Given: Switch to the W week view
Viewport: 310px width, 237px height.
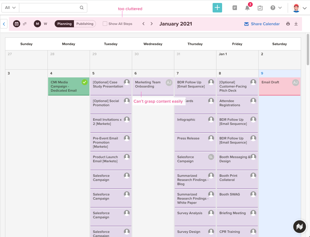Looking at the screenshot, I should [x=45, y=24].
